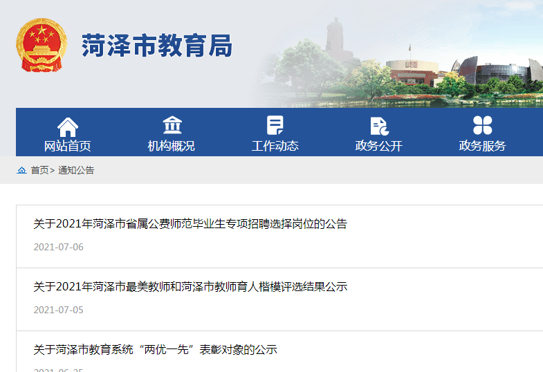
Task: Click the date 2021-07-05
Action: (59, 310)
